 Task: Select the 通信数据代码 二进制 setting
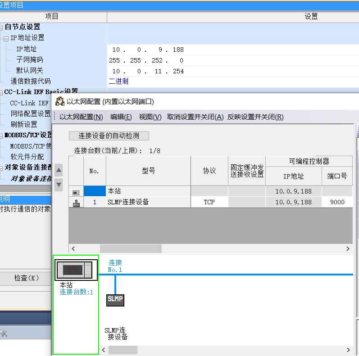(x=119, y=81)
